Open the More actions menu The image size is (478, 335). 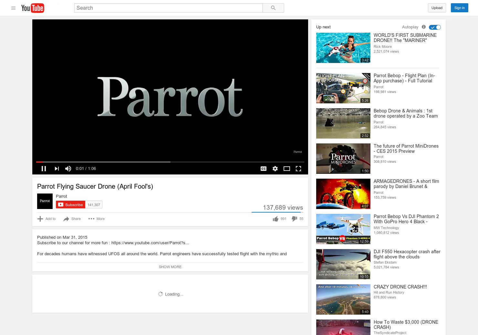(96, 219)
